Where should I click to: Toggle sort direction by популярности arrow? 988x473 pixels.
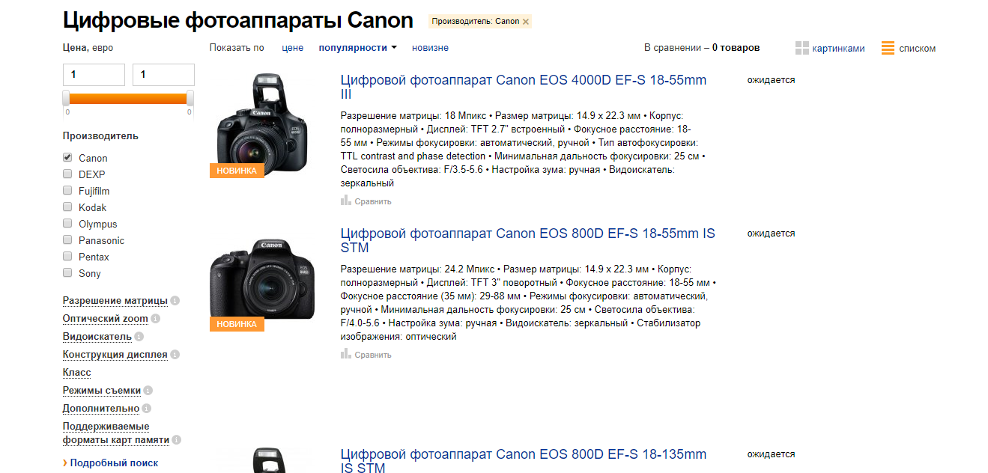coord(394,48)
